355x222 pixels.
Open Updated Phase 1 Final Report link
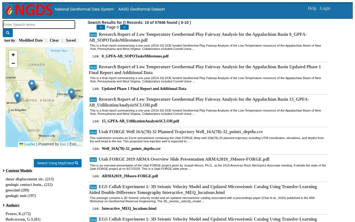[144, 89]
